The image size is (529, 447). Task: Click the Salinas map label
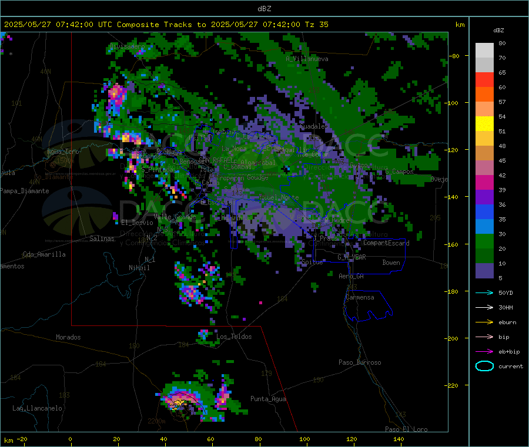click(x=102, y=238)
